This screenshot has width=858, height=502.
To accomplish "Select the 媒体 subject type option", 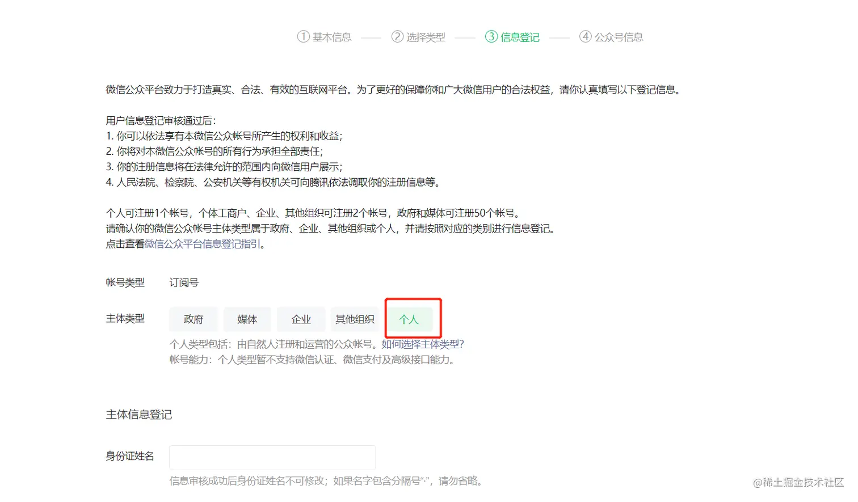I will [x=247, y=319].
